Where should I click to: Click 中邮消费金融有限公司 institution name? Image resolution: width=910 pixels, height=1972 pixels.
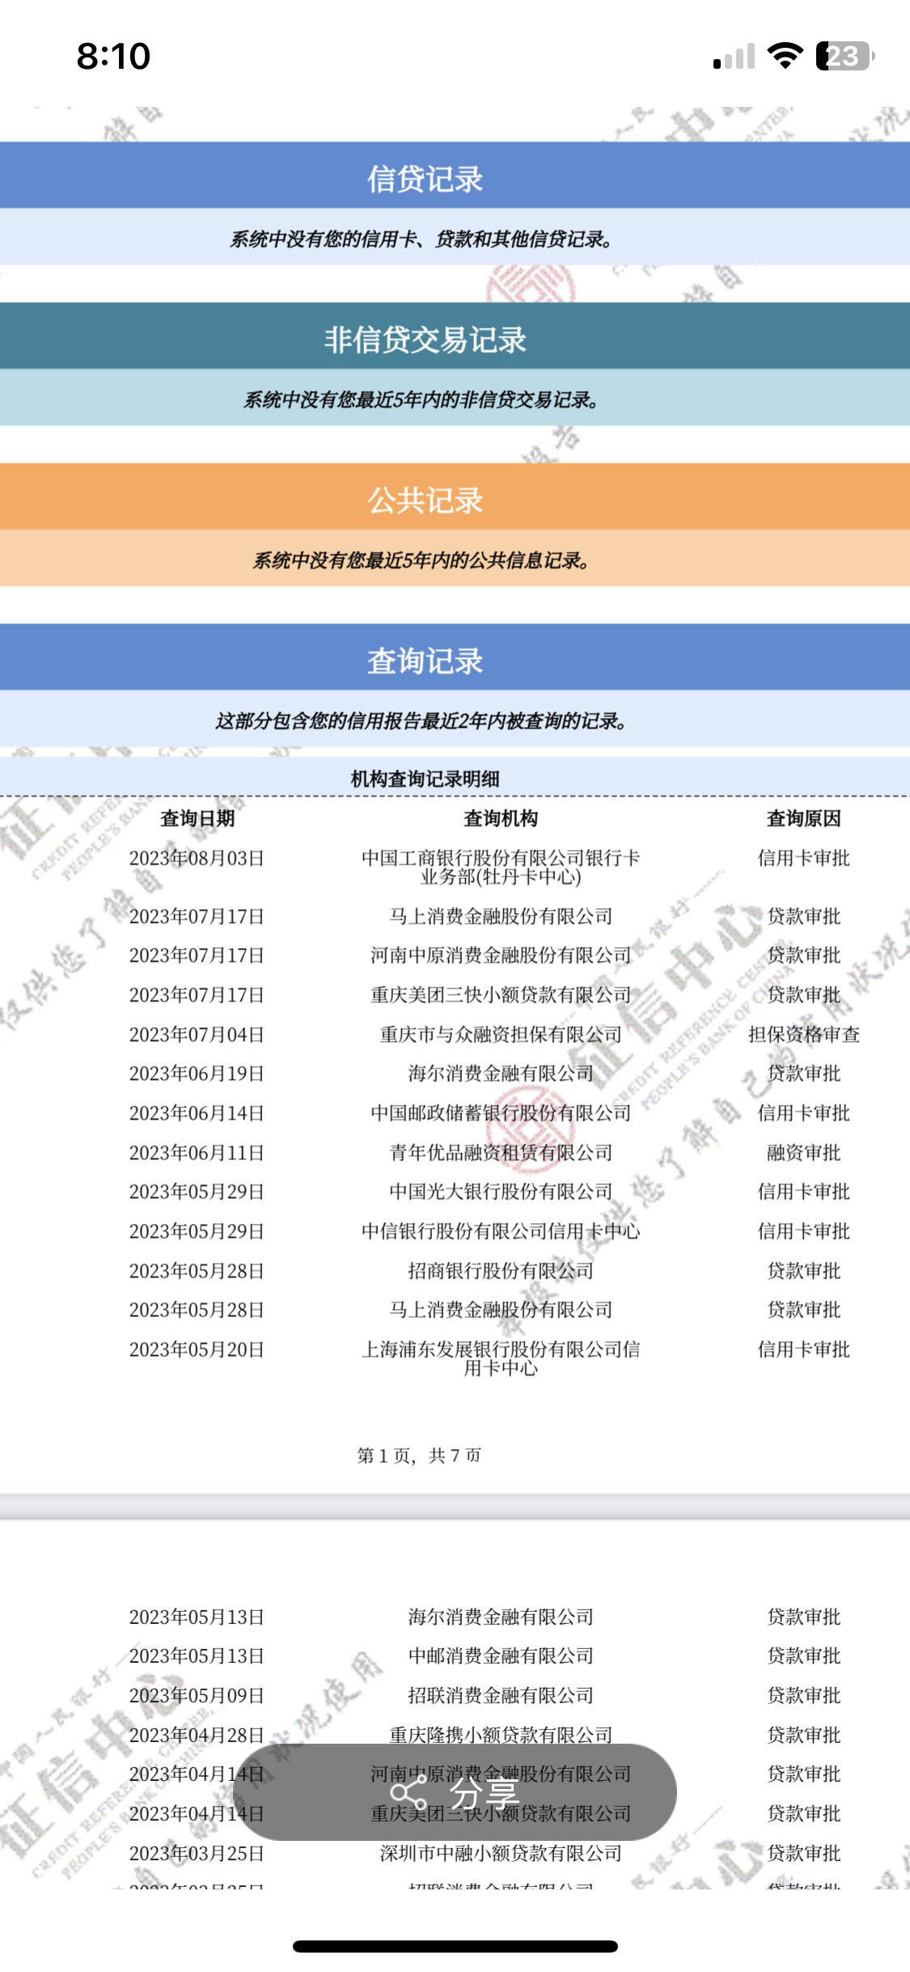click(501, 1656)
